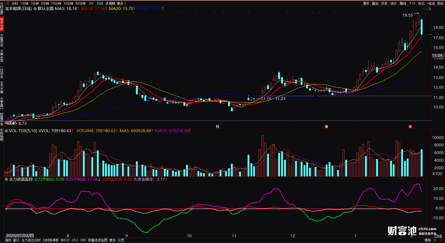This screenshot has height=243, width=445.
Task: Select the 30分钟 period
Action: [68, 3]
